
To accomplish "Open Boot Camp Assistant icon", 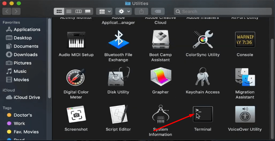I will click(x=160, y=40).
